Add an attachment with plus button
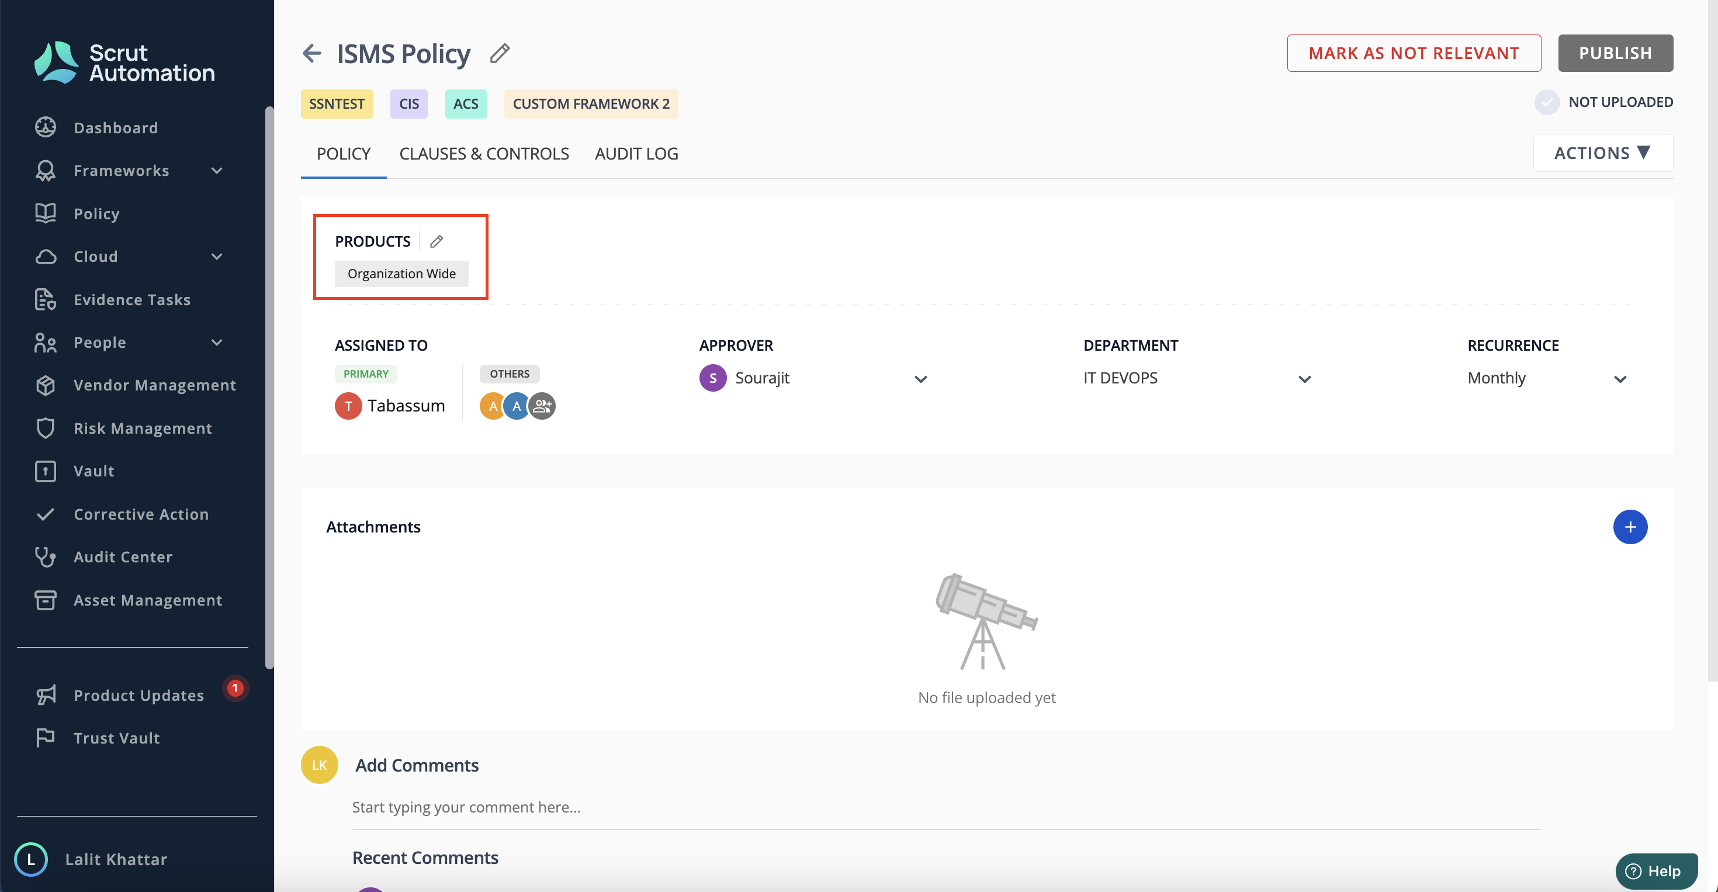The width and height of the screenshot is (1718, 892). (x=1629, y=527)
